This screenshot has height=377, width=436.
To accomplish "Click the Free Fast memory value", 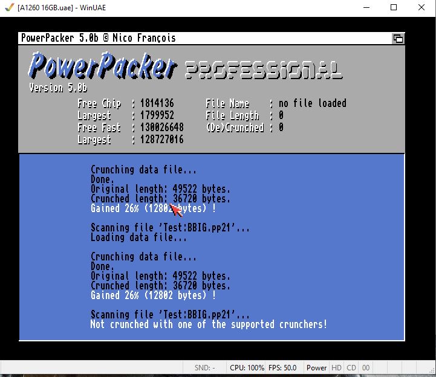I will click(161, 127).
